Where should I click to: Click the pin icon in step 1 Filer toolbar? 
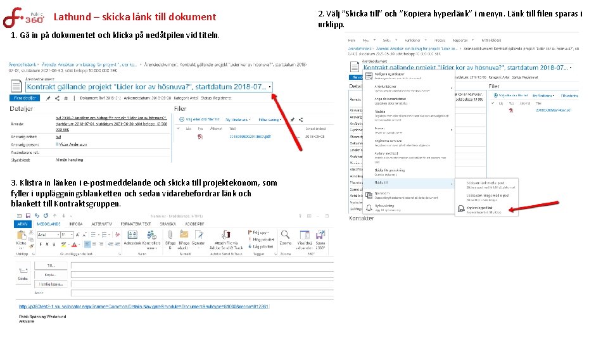tap(293, 120)
